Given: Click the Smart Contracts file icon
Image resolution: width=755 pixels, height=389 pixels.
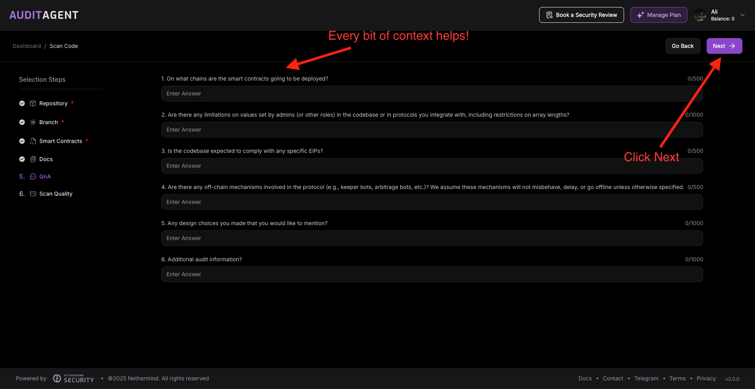Looking at the screenshot, I should 33,141.
